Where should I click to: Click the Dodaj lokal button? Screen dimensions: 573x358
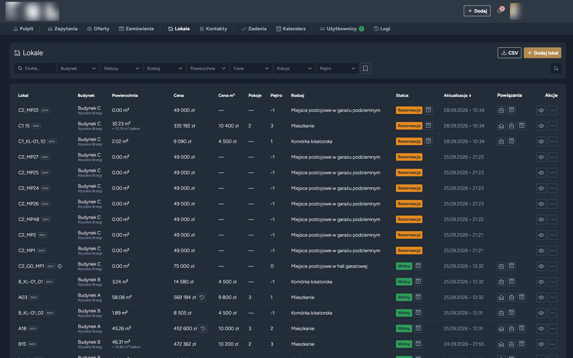tap(542, 53)
